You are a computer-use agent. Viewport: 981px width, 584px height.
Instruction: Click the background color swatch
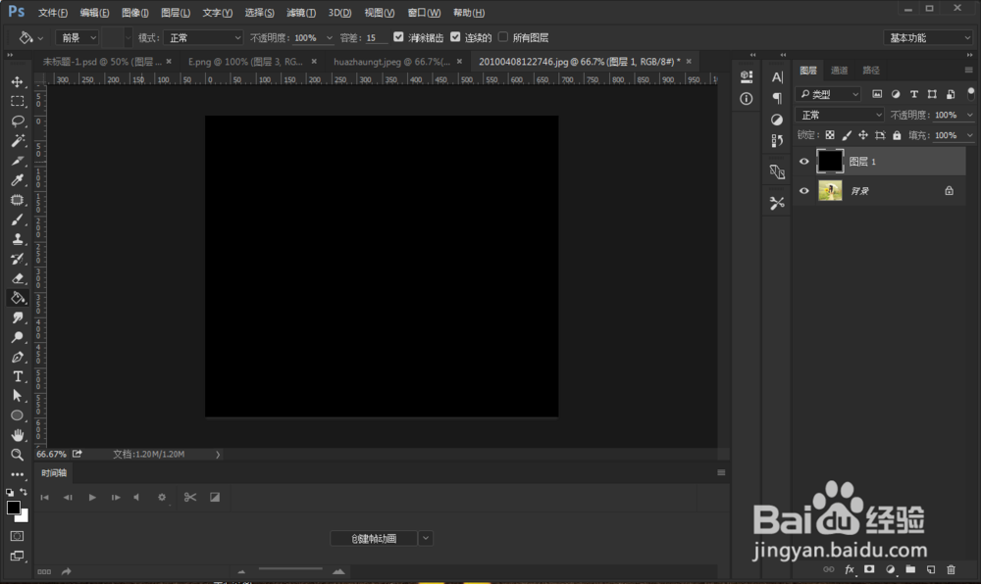[24, 517]
